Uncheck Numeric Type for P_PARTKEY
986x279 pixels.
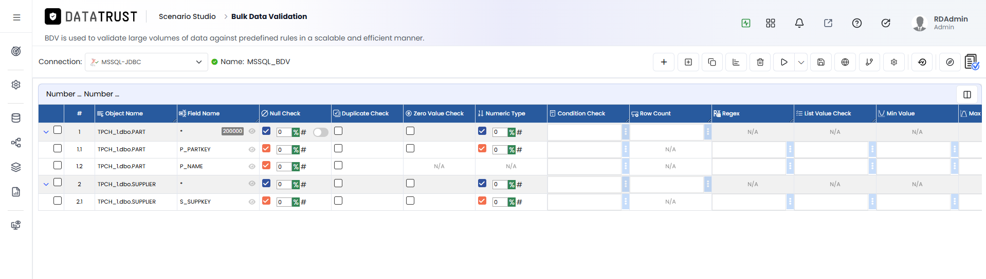[x=482, y=148]
